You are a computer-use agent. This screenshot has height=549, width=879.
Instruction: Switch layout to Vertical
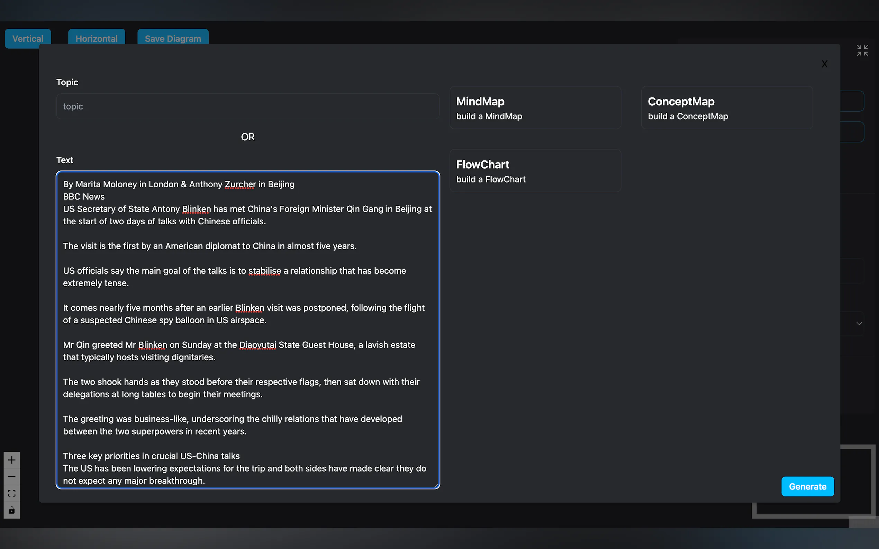[28, 38]
